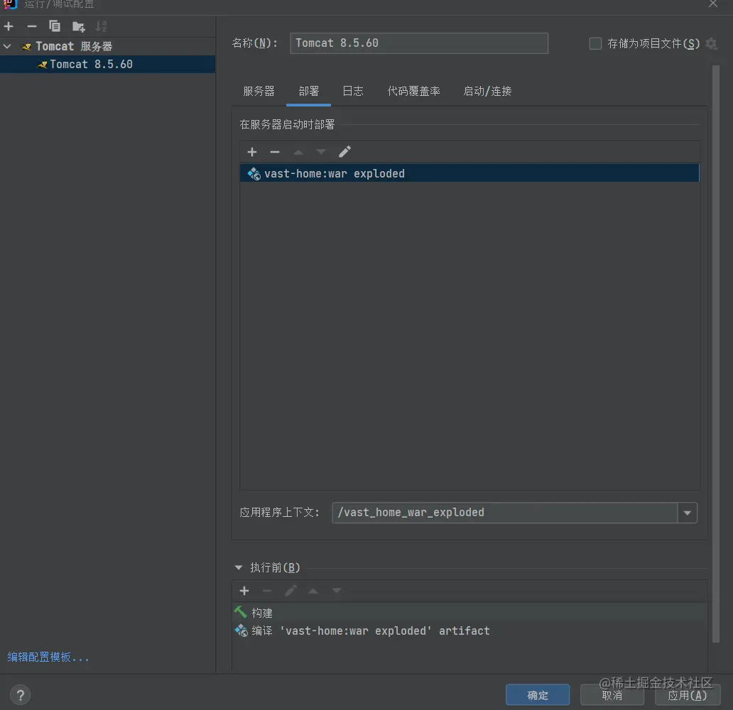This screenshot has height=710, width=733.
Task: Select the Tomcat 服务器 group row
Action: click(x=107, y=46)
